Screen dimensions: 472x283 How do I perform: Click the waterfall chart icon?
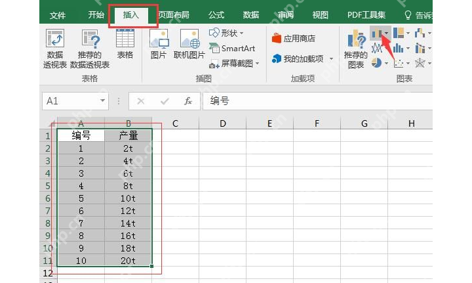tap(420, 33)
